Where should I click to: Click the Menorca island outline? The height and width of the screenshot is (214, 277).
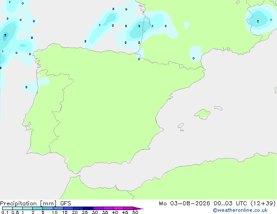pyautogui.click(x=218, y=108)
